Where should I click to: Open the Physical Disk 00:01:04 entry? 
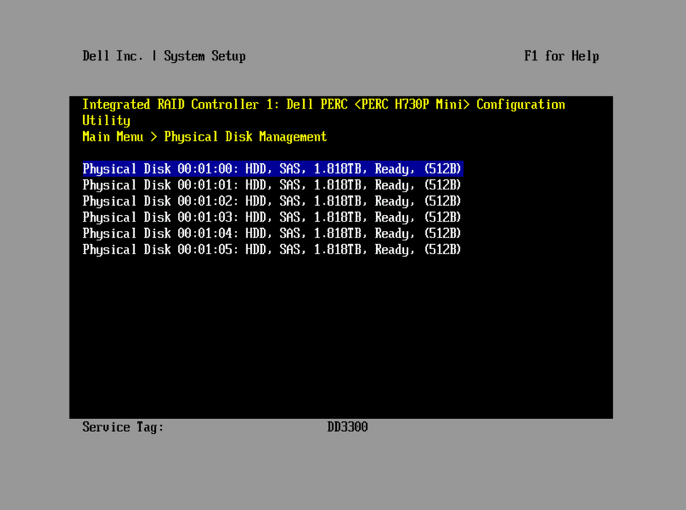(x=271, y=233)
